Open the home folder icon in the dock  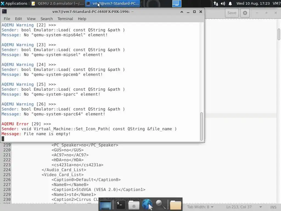tap(134, 205)
